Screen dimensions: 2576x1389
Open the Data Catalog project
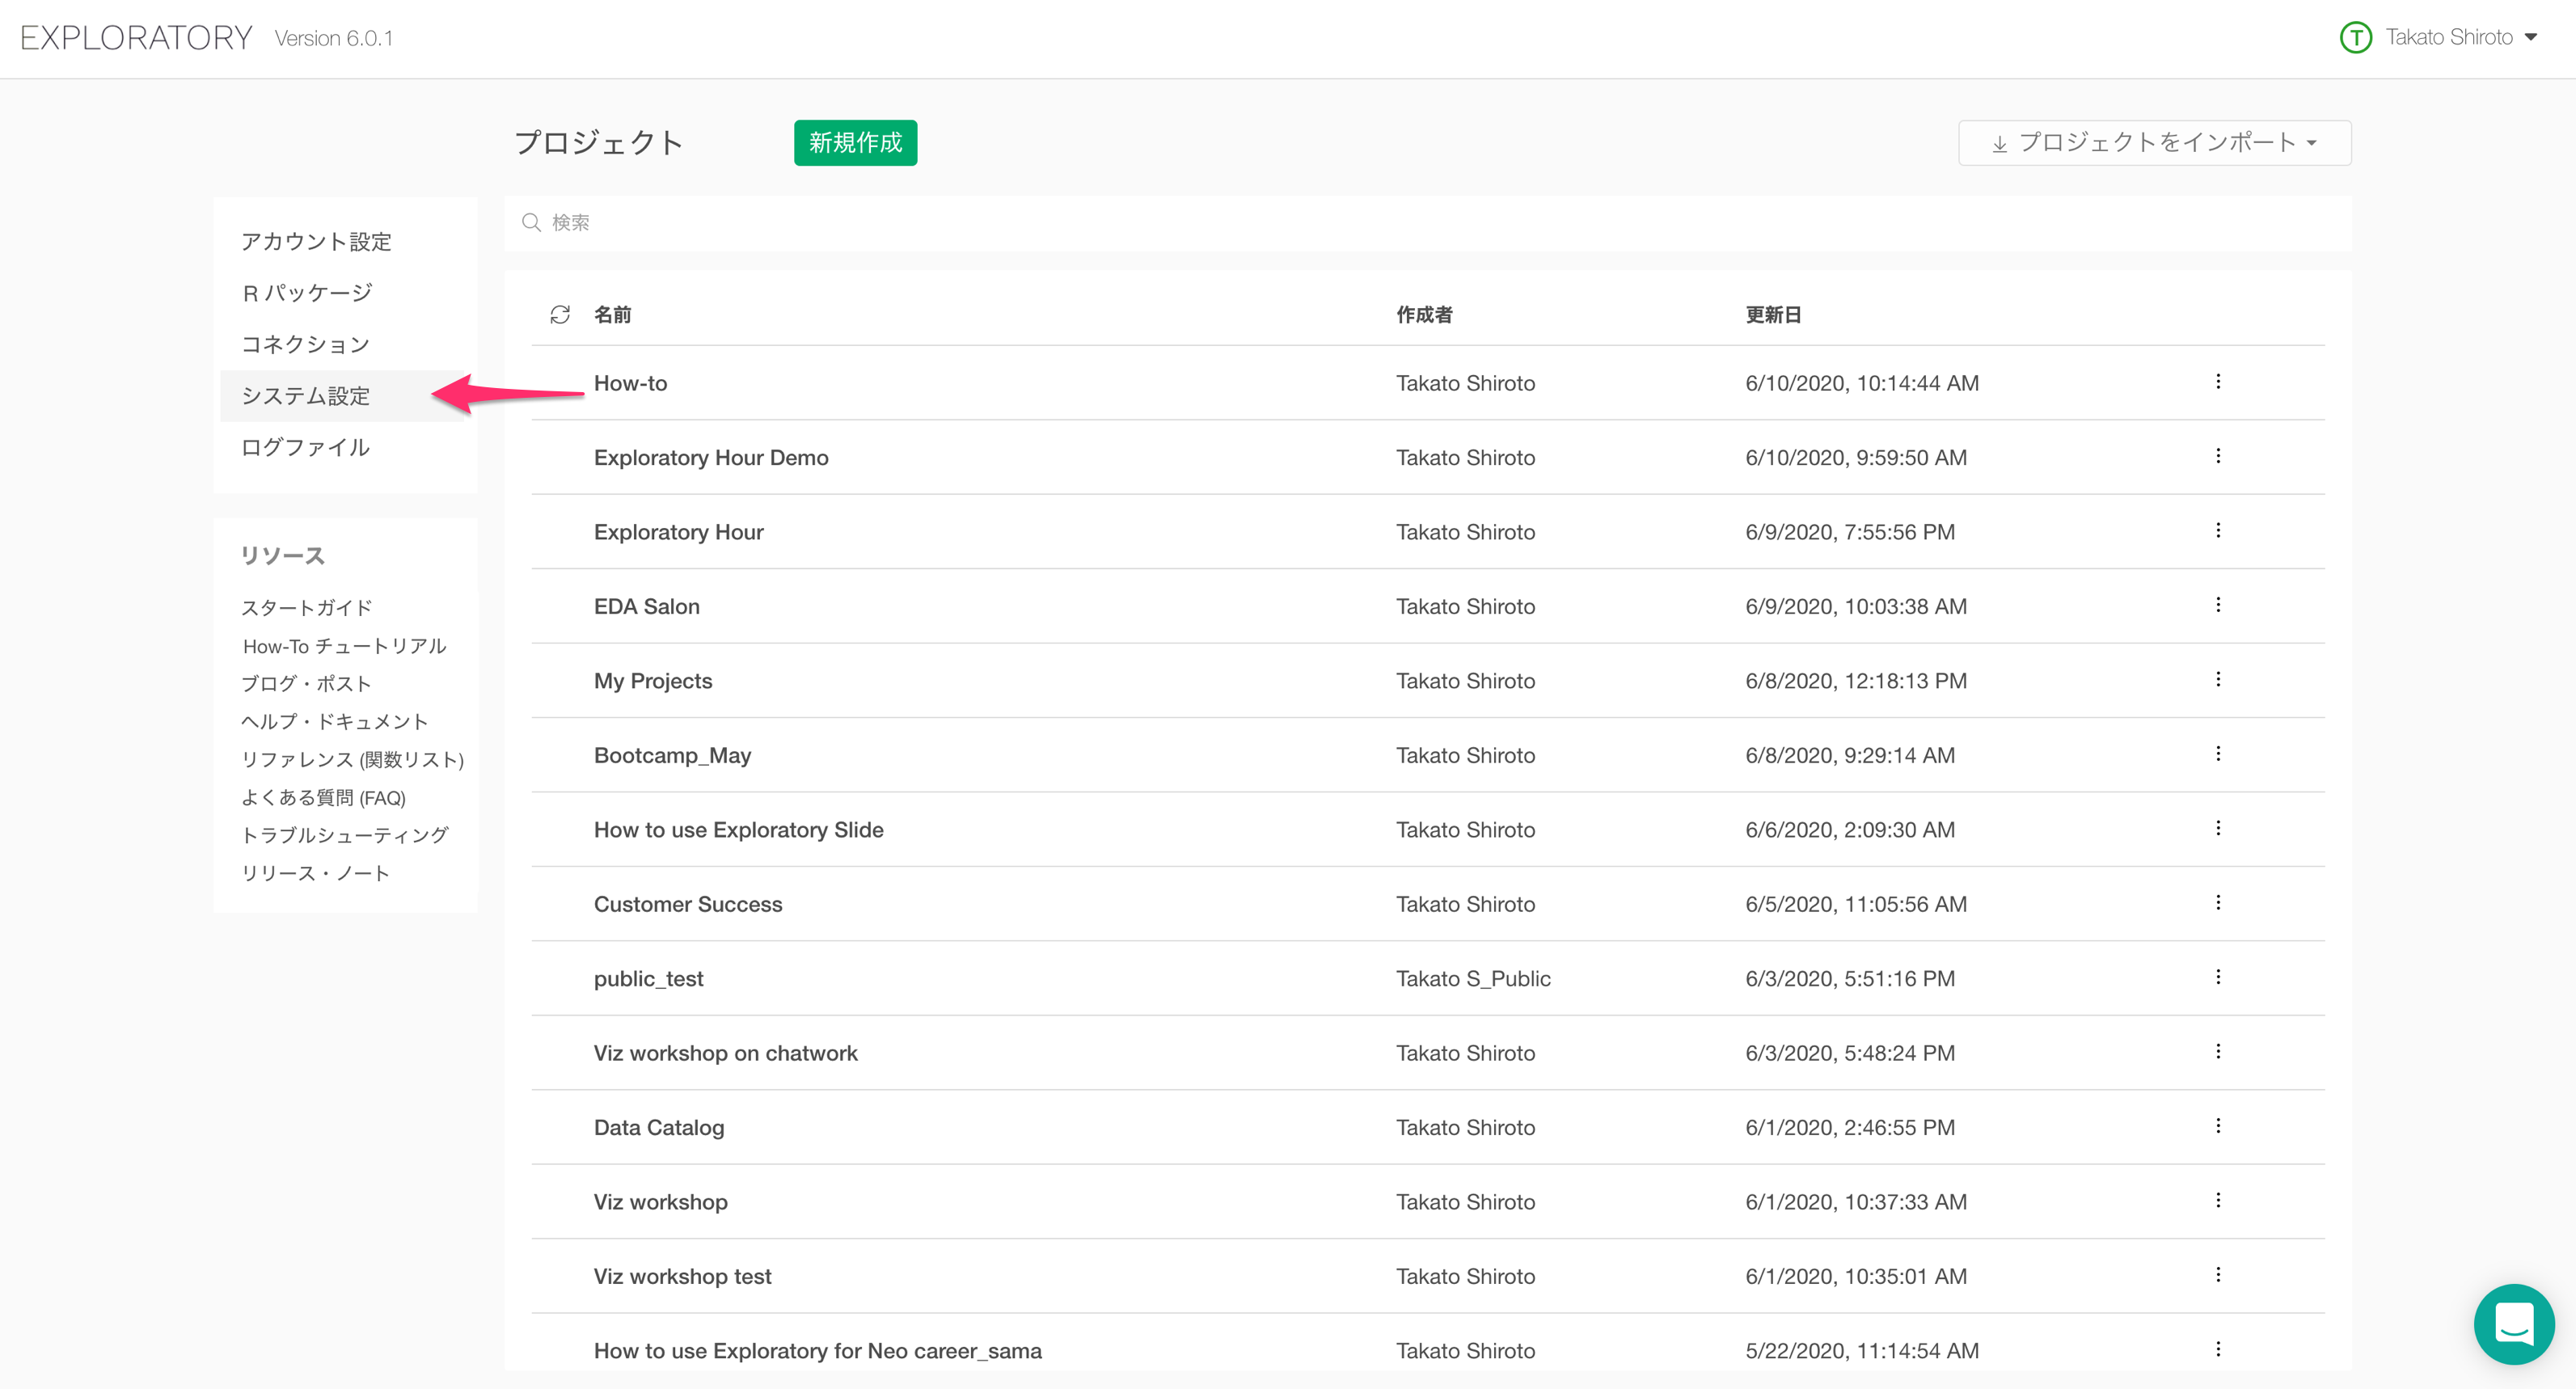pyautogui.click(x=659, y=1127)
